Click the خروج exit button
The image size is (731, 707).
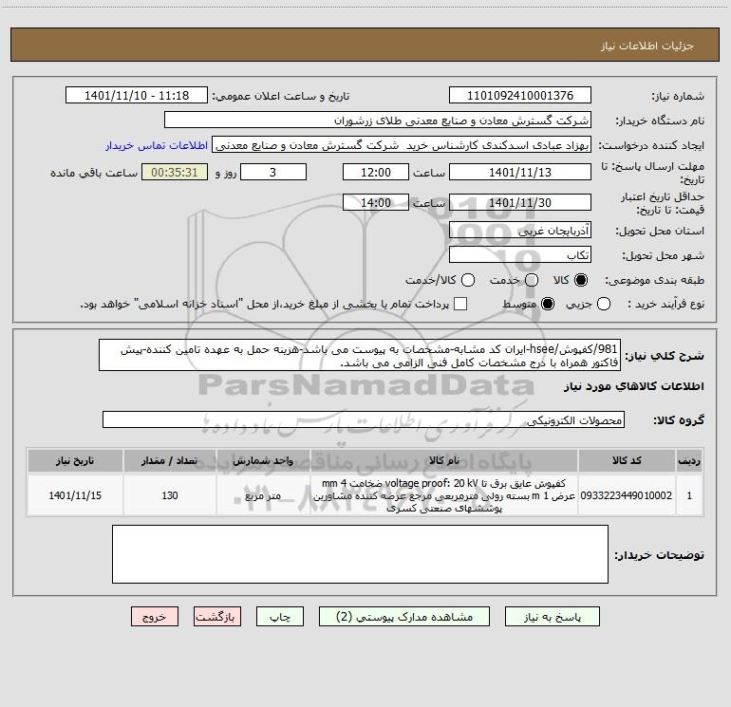pos(155,617)
